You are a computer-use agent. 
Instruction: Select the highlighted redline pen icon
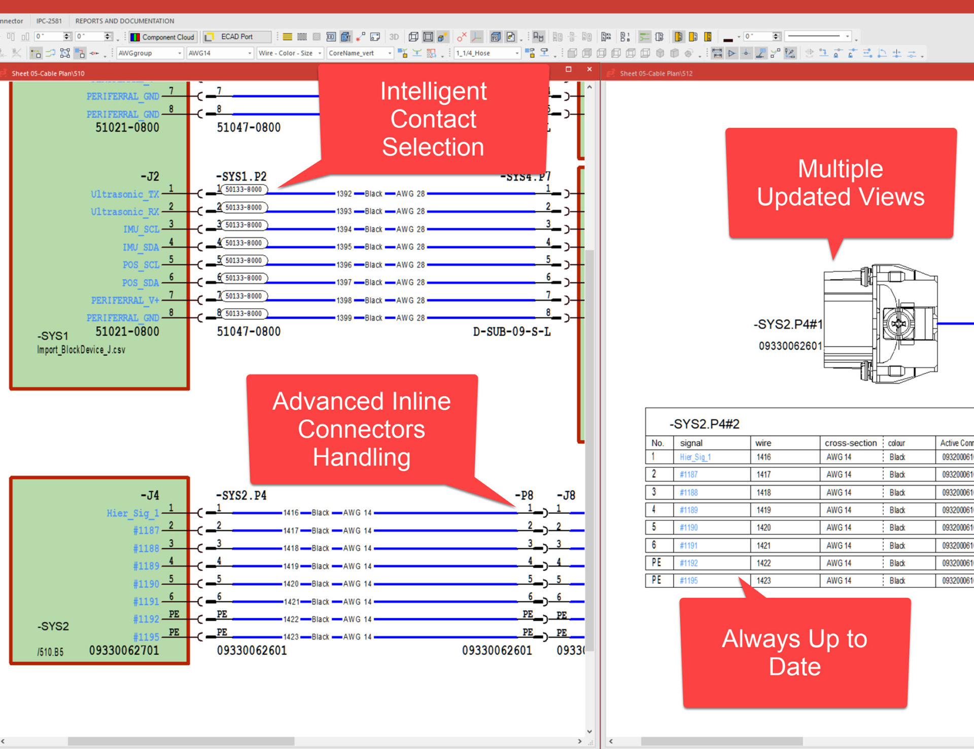click(790, 53)
